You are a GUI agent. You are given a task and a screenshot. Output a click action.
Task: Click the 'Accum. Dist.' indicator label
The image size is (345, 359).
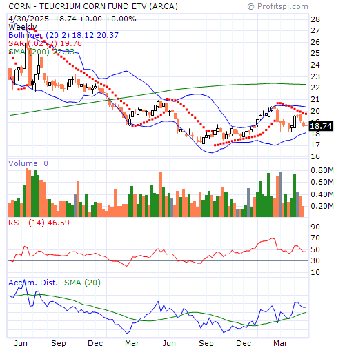click(33, 283)
